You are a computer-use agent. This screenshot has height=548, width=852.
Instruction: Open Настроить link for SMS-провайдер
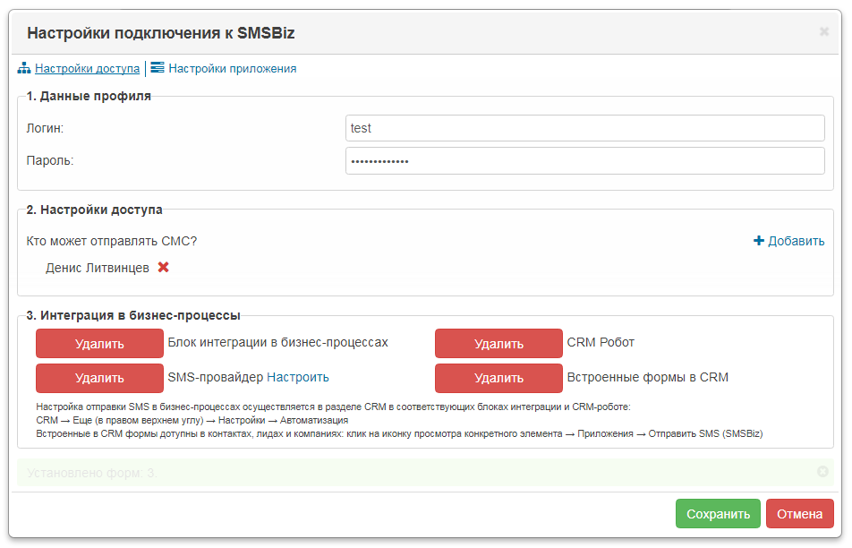pyautogui.click(x=298, y=377)
